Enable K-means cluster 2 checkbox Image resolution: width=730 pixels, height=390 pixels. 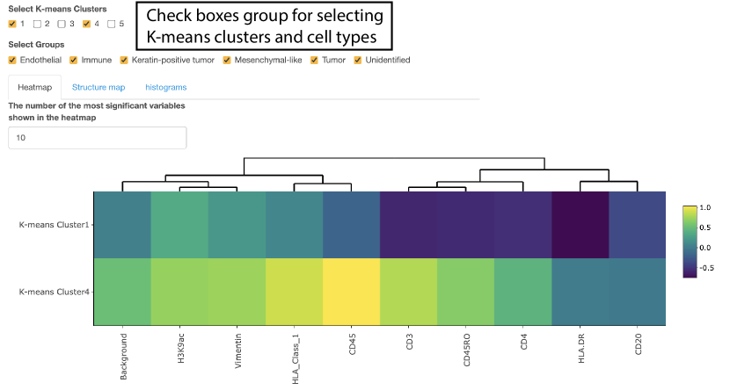[37, 24]
